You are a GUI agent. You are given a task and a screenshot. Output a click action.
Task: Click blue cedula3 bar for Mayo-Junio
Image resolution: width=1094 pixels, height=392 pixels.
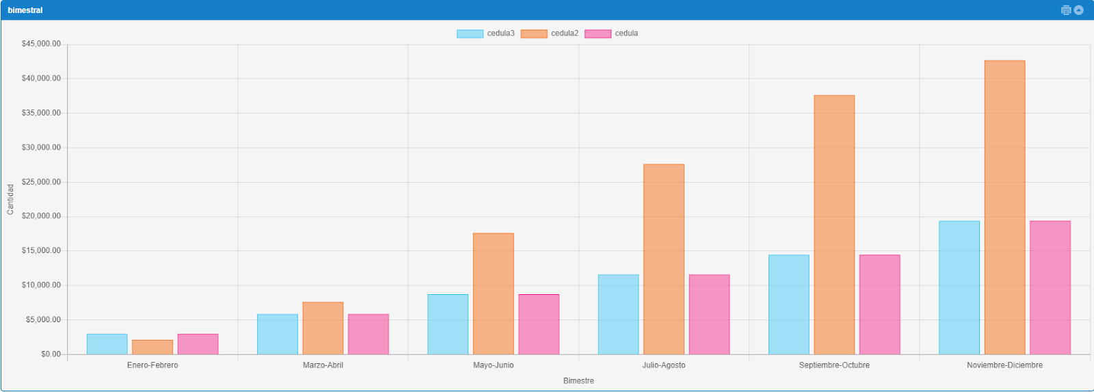tap(448, 324)
